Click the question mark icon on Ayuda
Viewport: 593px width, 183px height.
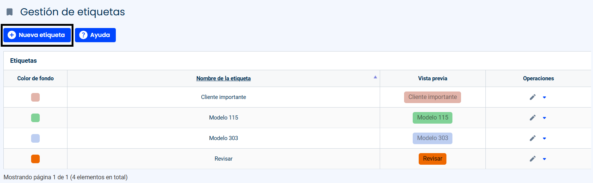pos(83,35)
